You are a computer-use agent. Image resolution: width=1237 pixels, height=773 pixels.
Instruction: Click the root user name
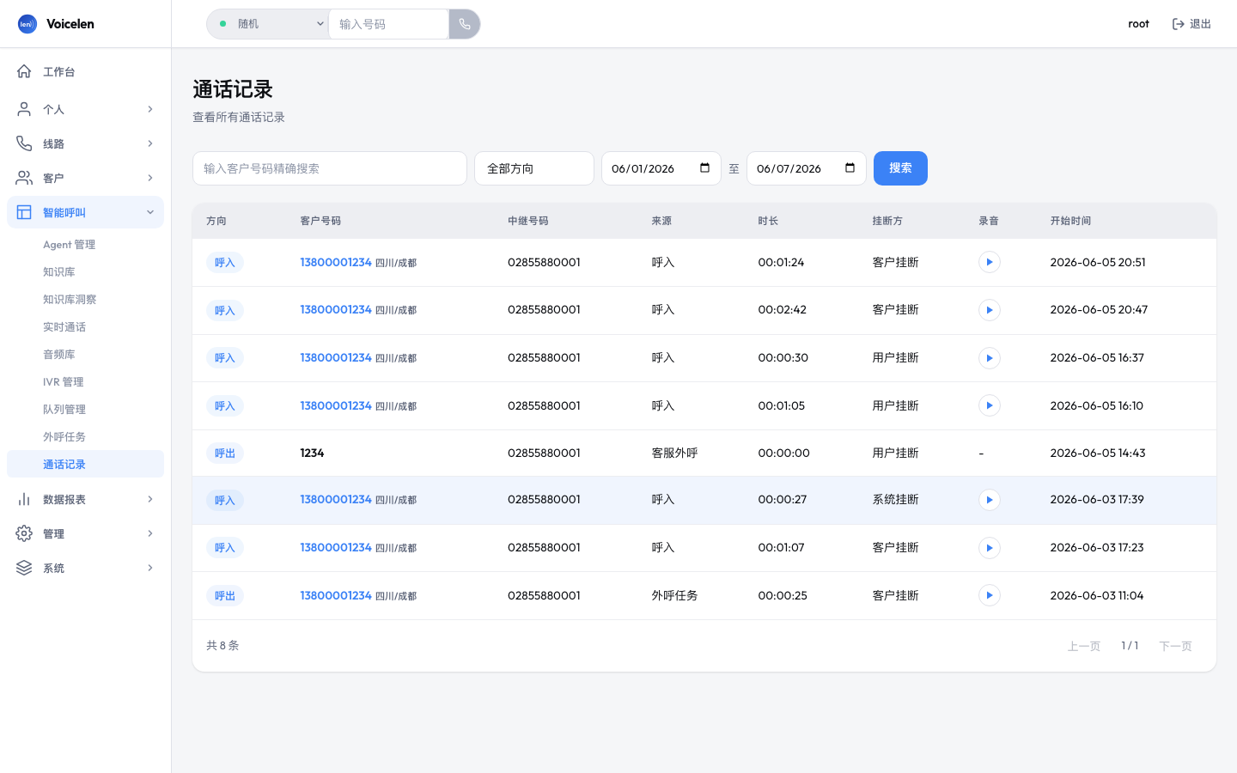1138,24
